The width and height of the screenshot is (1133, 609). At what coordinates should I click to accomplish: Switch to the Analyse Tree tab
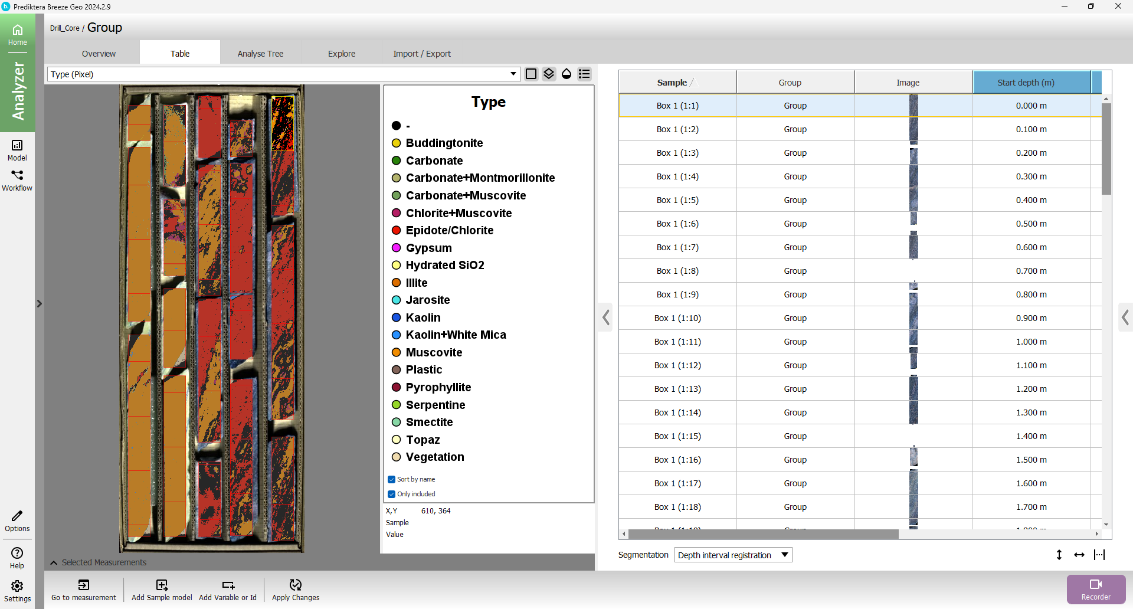[x=260, y=54]
